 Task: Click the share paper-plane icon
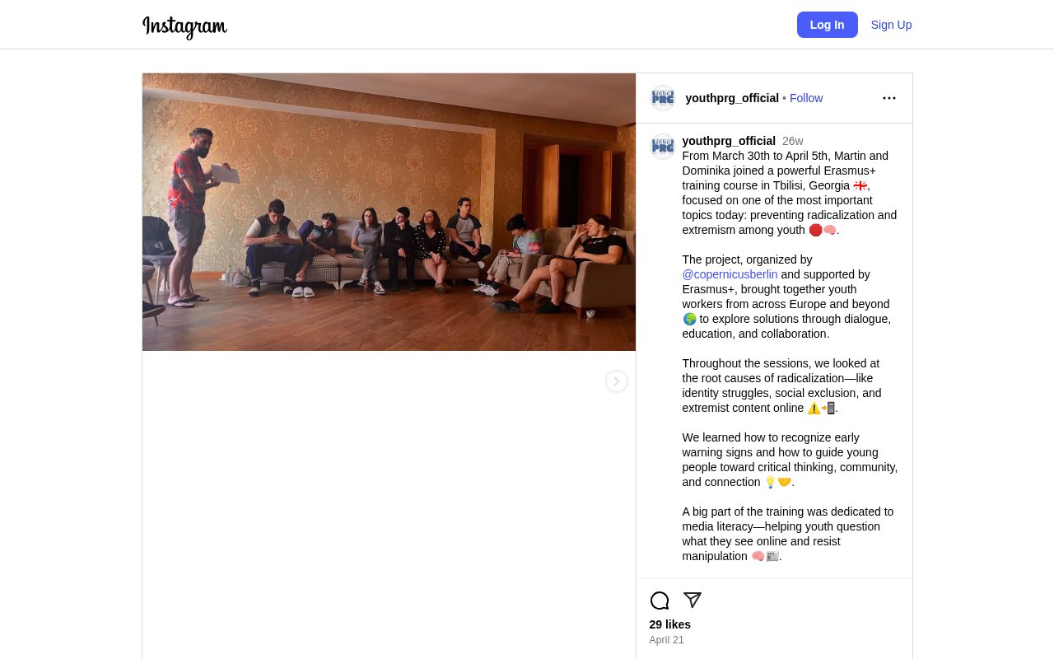pyautogui.click(x=692, y=601)
